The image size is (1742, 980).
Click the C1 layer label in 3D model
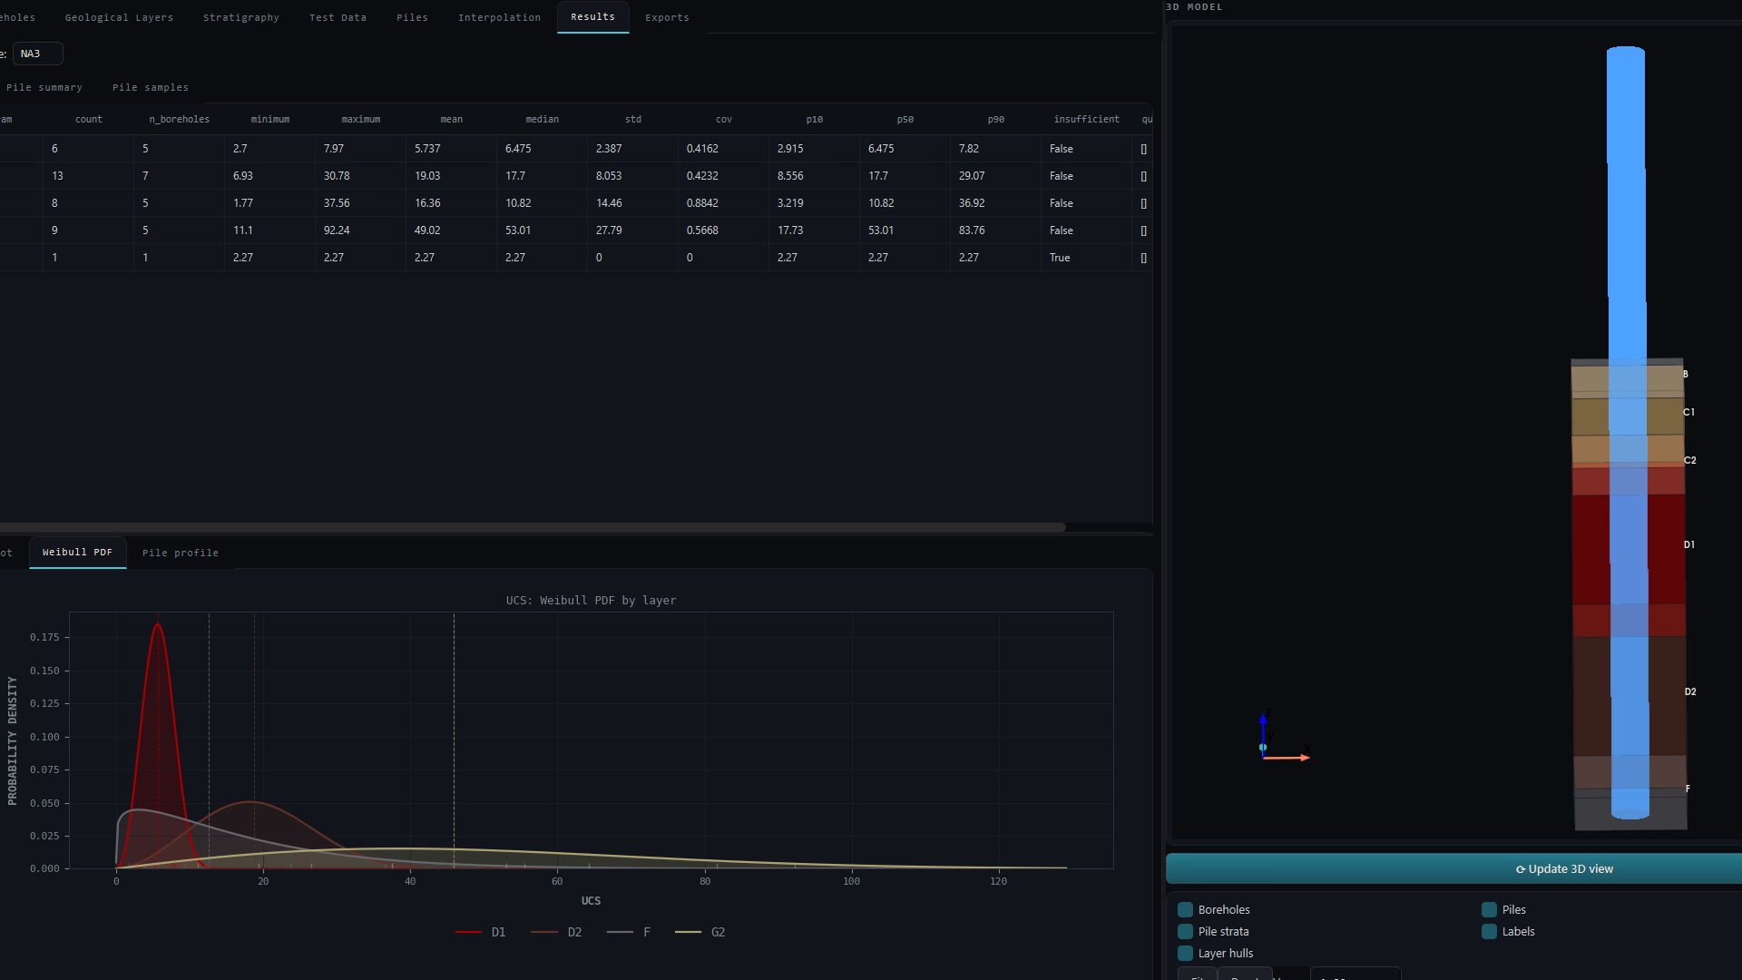point(1689,412)
